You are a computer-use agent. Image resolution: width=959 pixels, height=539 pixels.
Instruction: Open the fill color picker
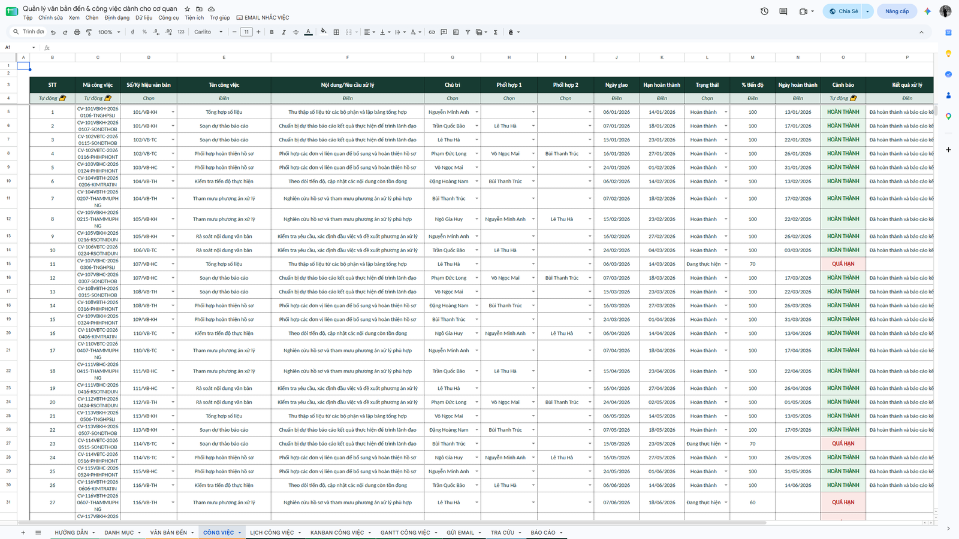tap(324, 32)
